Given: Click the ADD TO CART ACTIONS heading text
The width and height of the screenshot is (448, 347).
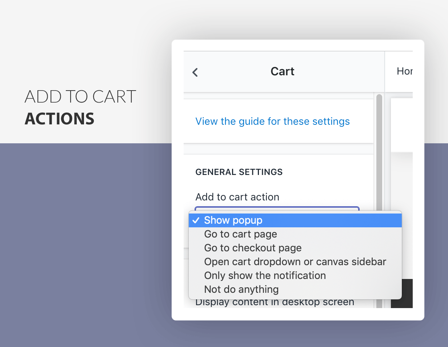Looking at the screenshot, I should point(80,108).
